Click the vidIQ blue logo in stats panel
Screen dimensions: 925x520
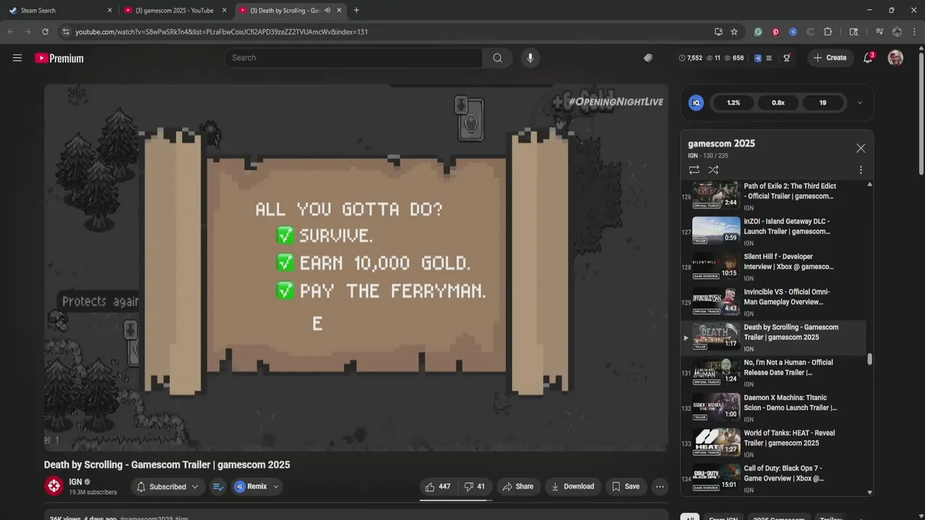(x=697, y=103)
